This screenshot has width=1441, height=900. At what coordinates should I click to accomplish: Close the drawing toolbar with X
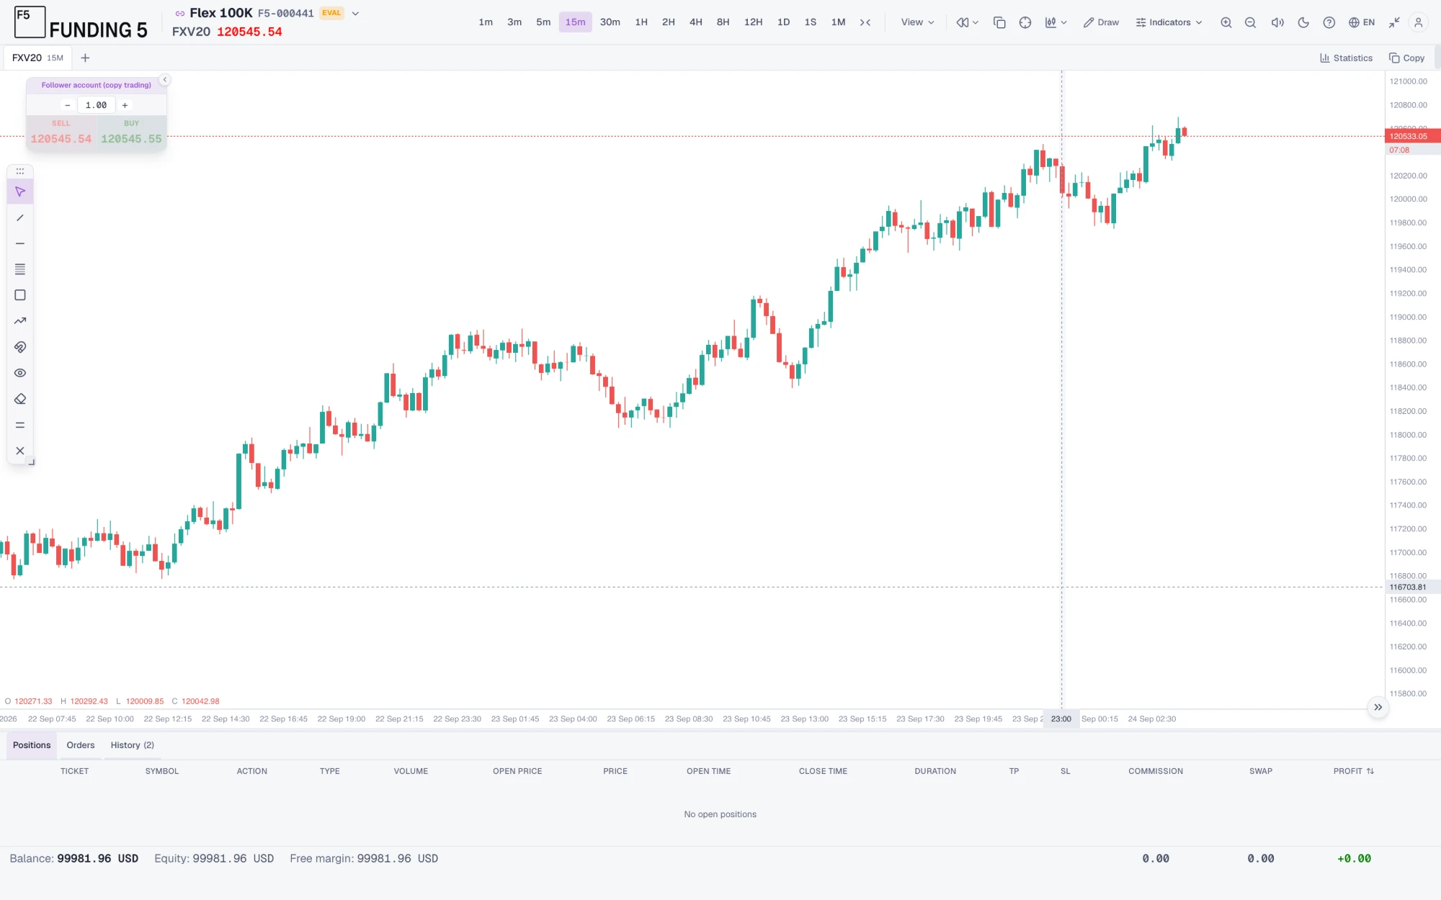point(20,451)
